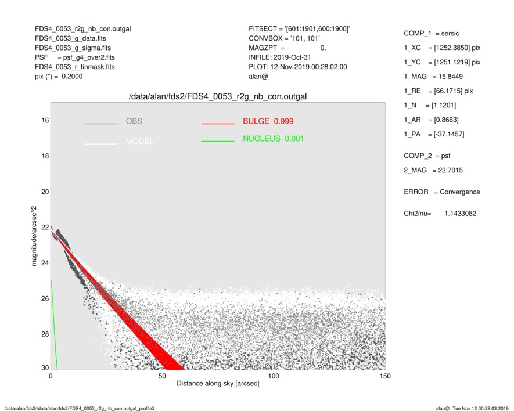The height and width of the screenshot is (411, 514).
Task: Click the pix (") = 0.2000 value
Action: 59,77
